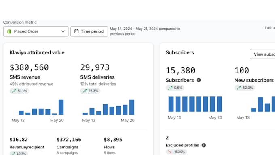Click the tallest bar in SMS deliveries chart
This screenshot has height=165, width=275.
(x=132, y=107)
